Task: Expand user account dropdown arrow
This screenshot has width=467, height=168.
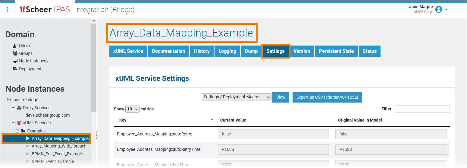Action: [446, 10]
